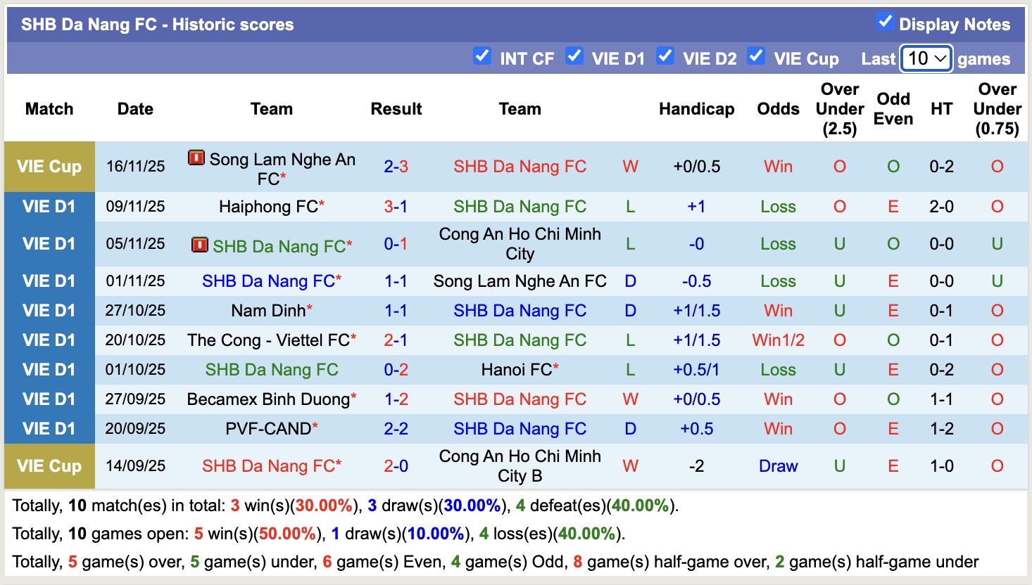Open Cong An Ho Chi Minh City B link
The height and width of the screenshot is (585, 1032).
point(520,465)
